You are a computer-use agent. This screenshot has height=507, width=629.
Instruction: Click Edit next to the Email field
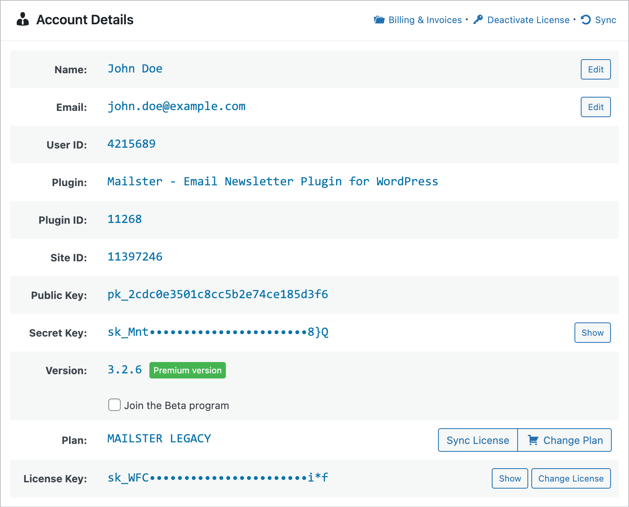(595, 107)
